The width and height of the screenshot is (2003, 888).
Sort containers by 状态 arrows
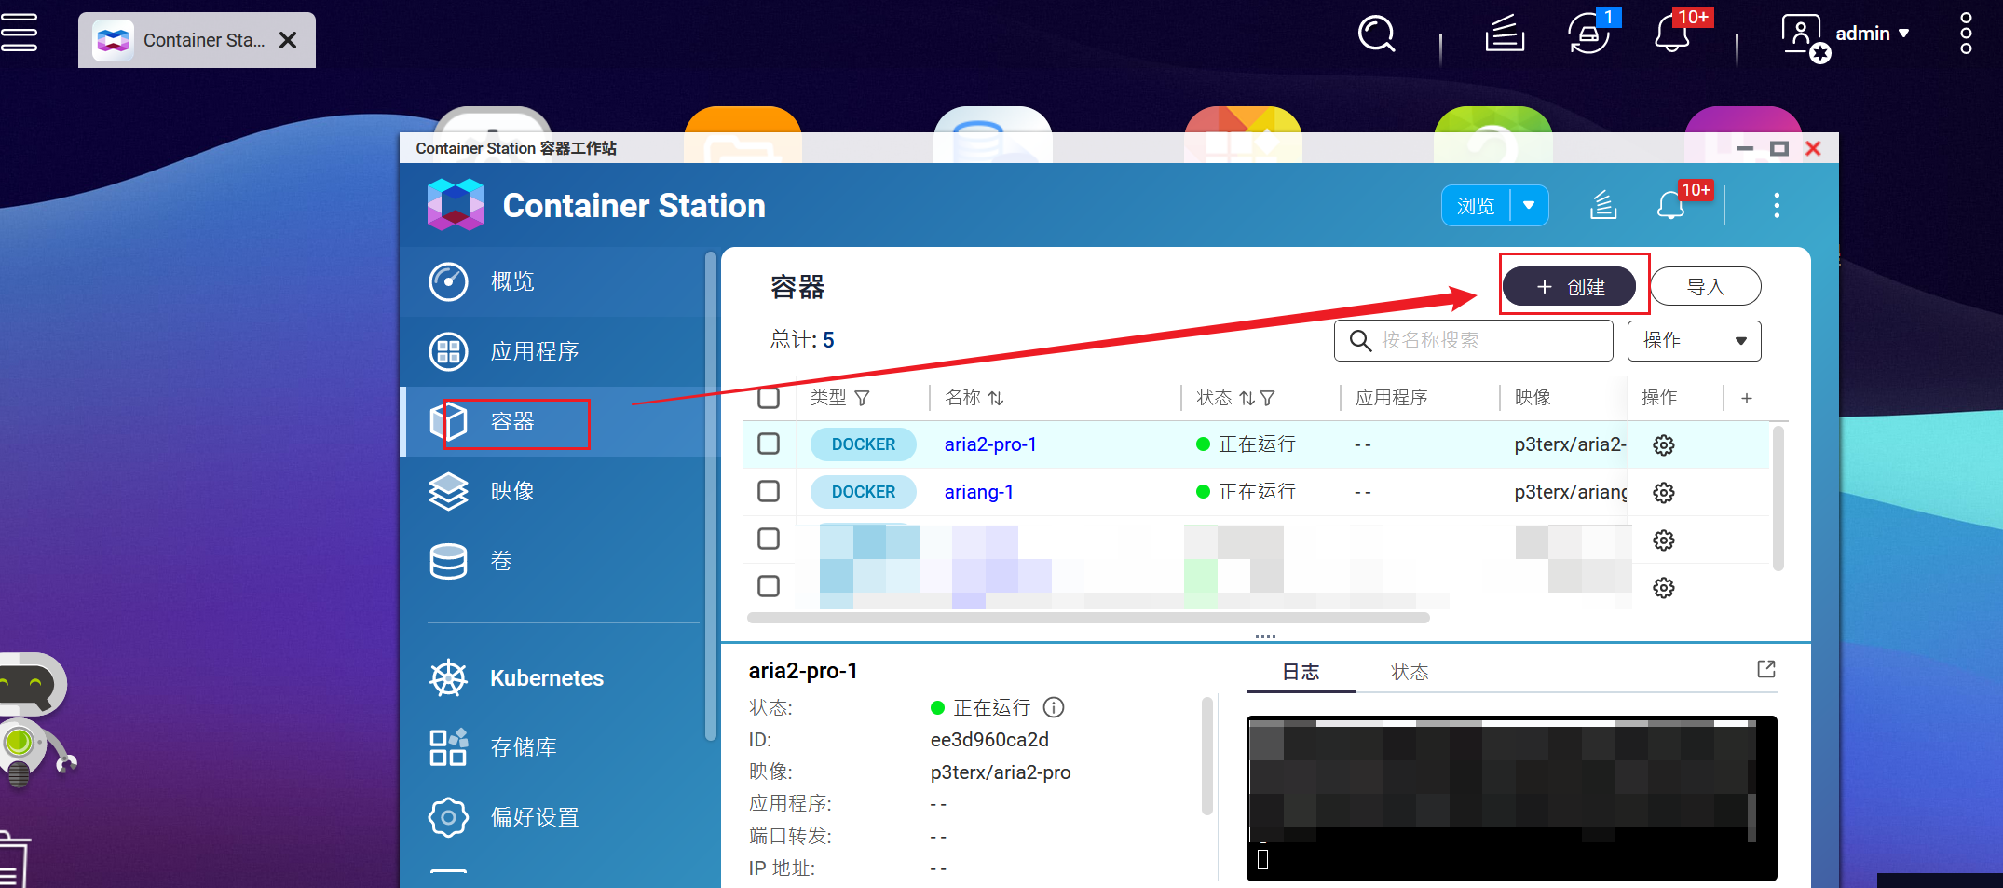(1247, 398)
